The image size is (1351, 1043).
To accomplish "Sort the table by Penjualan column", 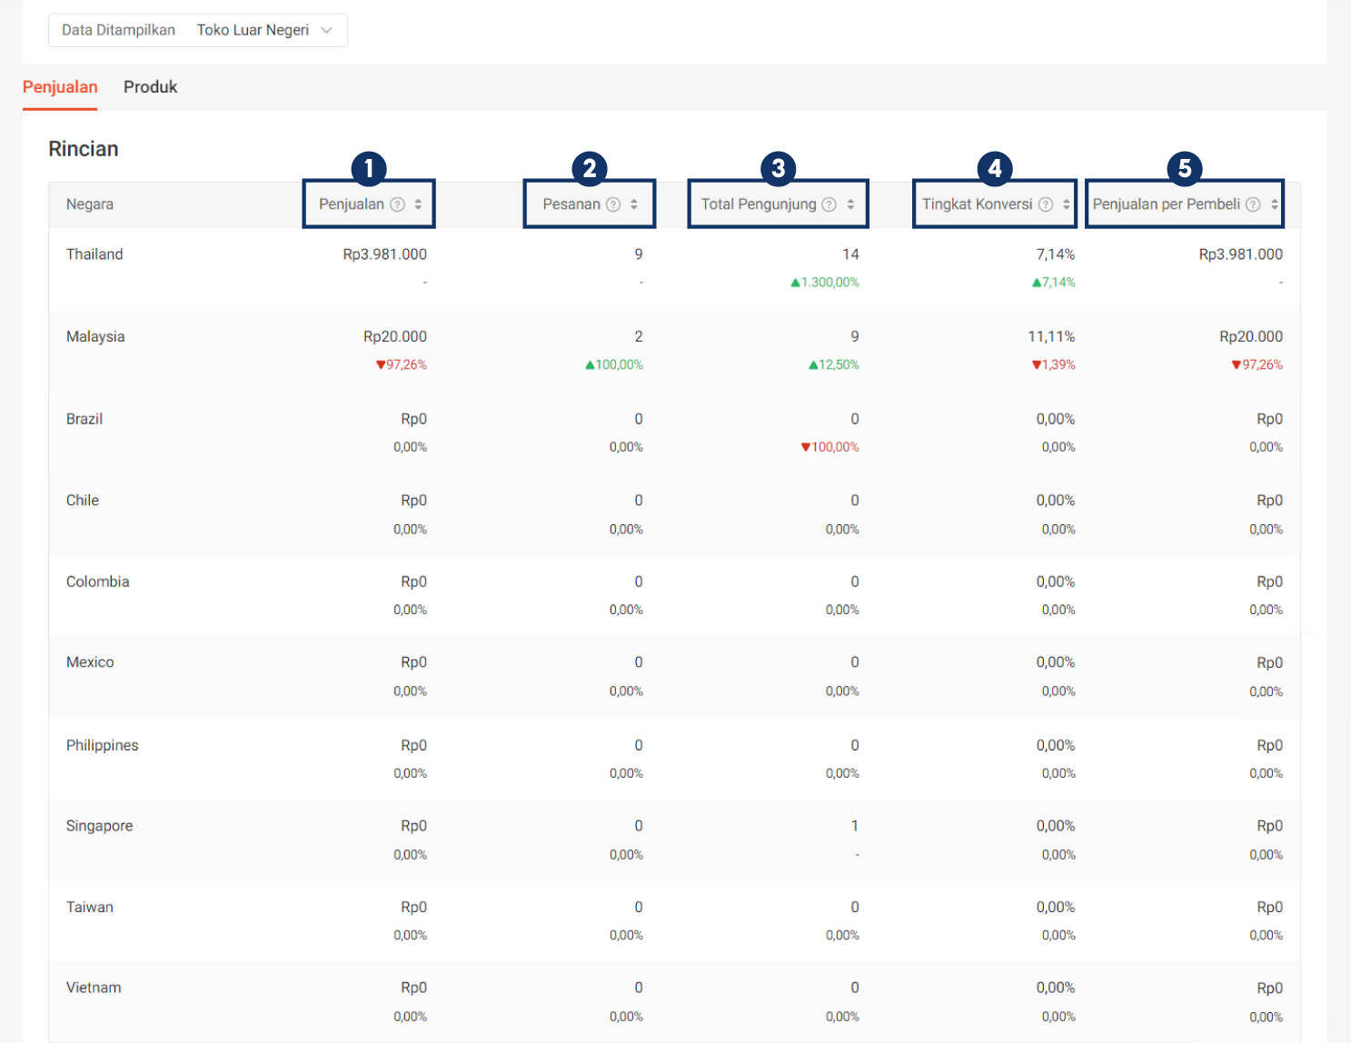I will tap(418, 204).
